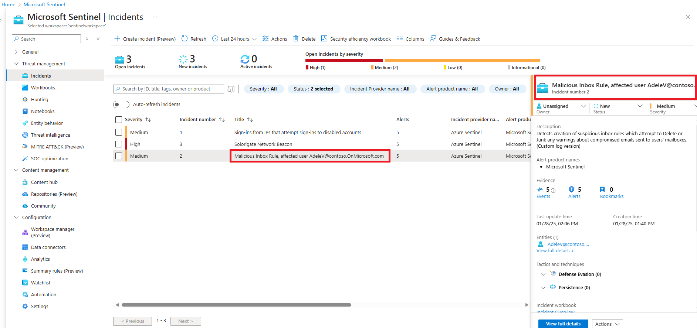Open Alert product name filter
The width and height of the screenshot is (697, 328).
pyautogui.click(x=452, y=89)
